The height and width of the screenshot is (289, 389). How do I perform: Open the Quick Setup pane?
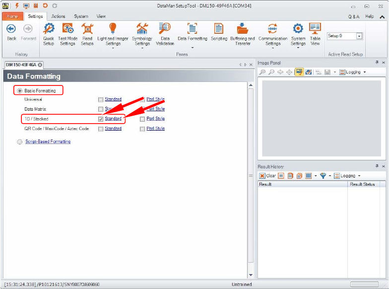[49, 34]
